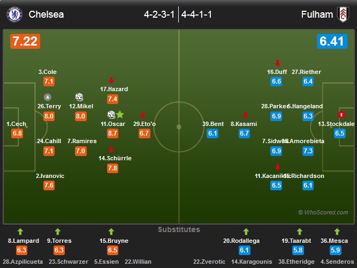
Task: Click the goal ball icon above Oscar
Action: (111, 114)
